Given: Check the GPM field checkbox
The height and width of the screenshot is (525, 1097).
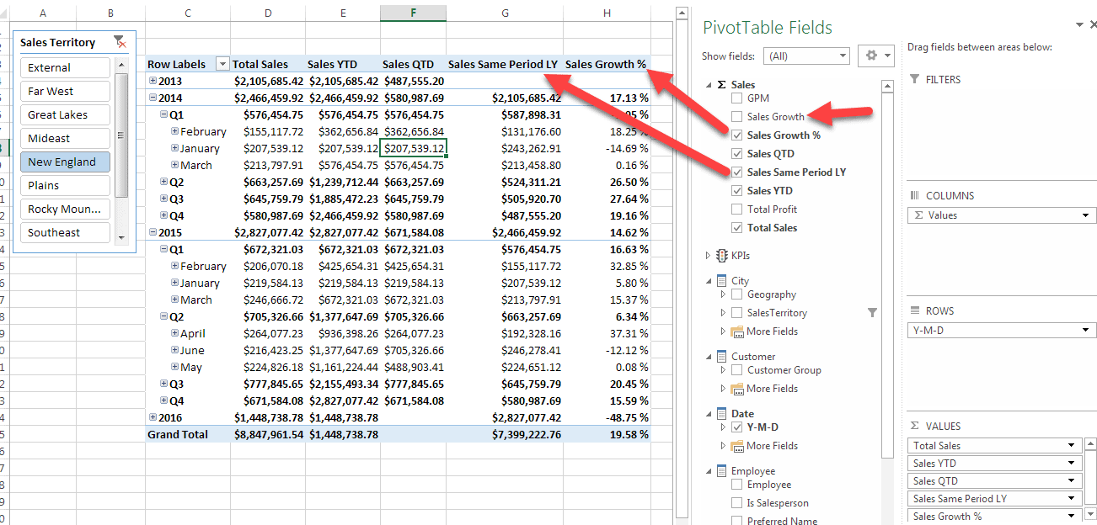Looking at the screenshot, I should click(737, 98).
